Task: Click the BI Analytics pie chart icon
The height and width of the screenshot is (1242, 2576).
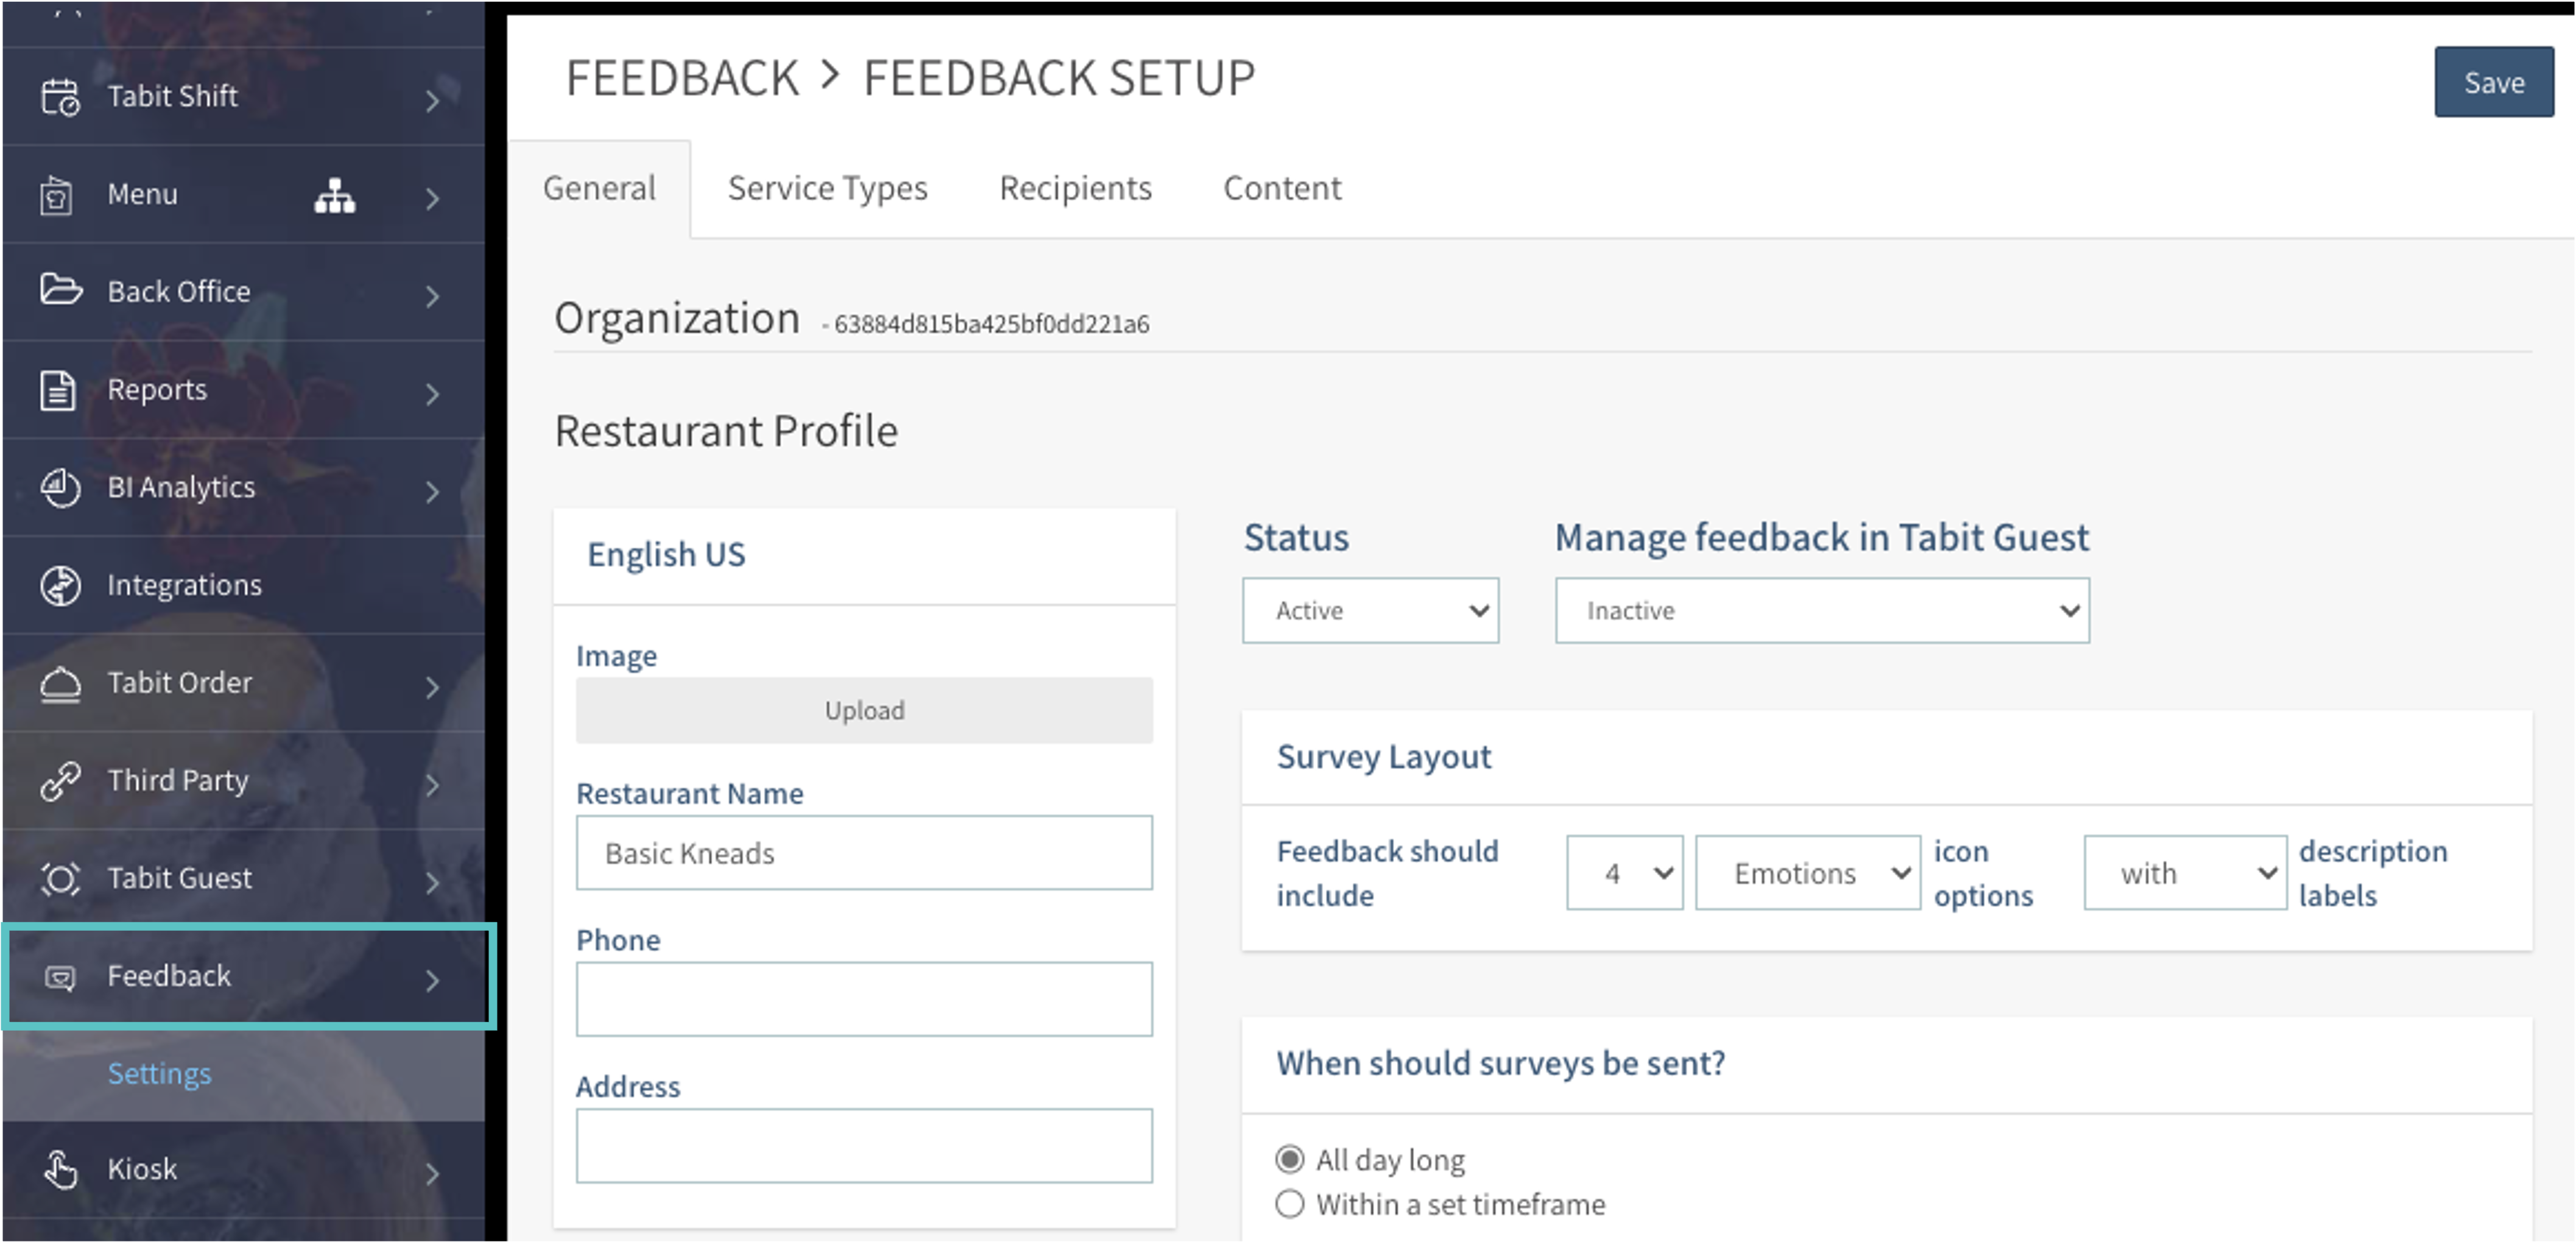Action: pos(60,488)
